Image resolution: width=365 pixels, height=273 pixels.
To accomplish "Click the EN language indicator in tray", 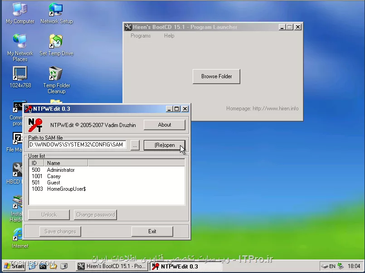I will click(x=332, y=266).
